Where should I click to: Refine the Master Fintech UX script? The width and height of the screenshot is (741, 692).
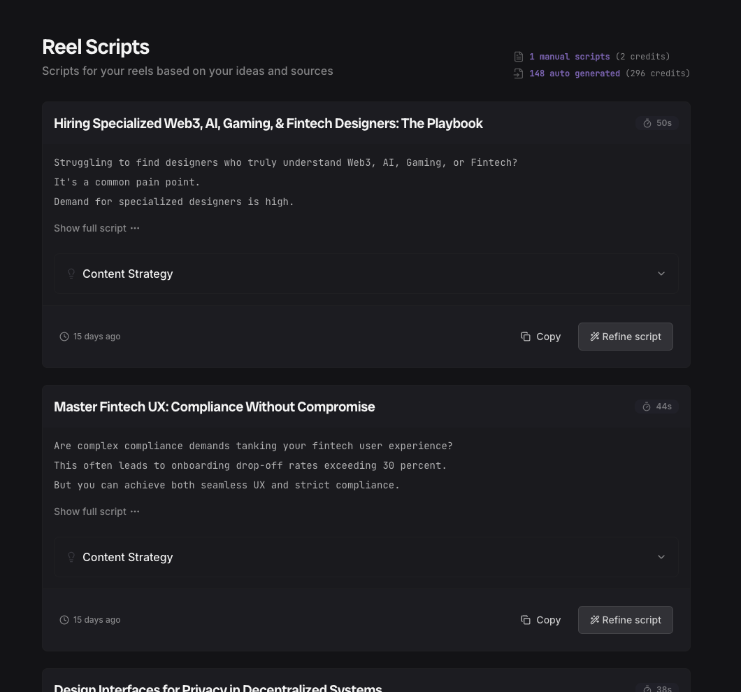(625, 620)
